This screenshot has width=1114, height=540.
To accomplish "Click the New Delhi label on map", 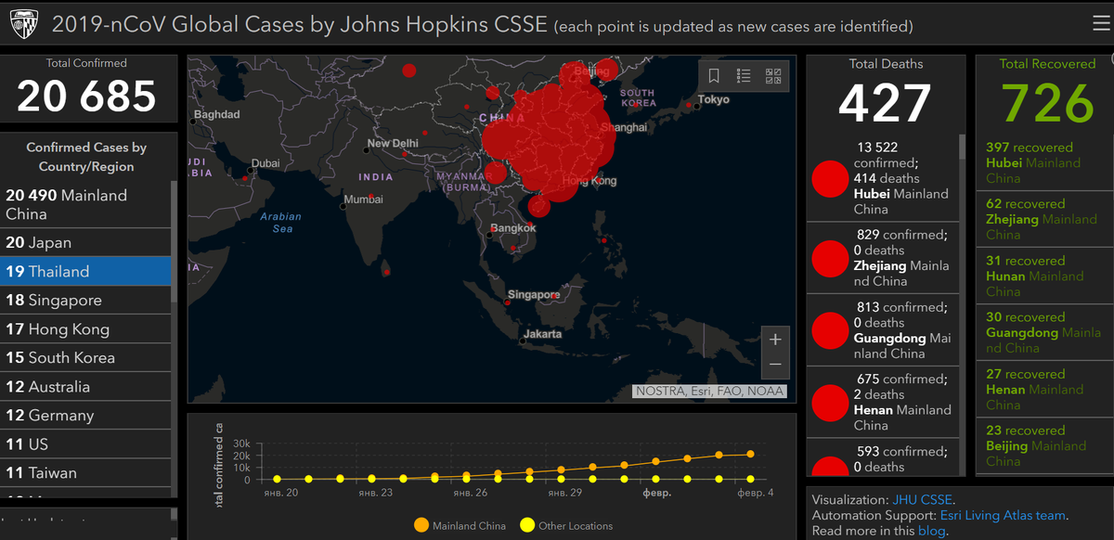I will pyautogui.click(x=393, y=144).
